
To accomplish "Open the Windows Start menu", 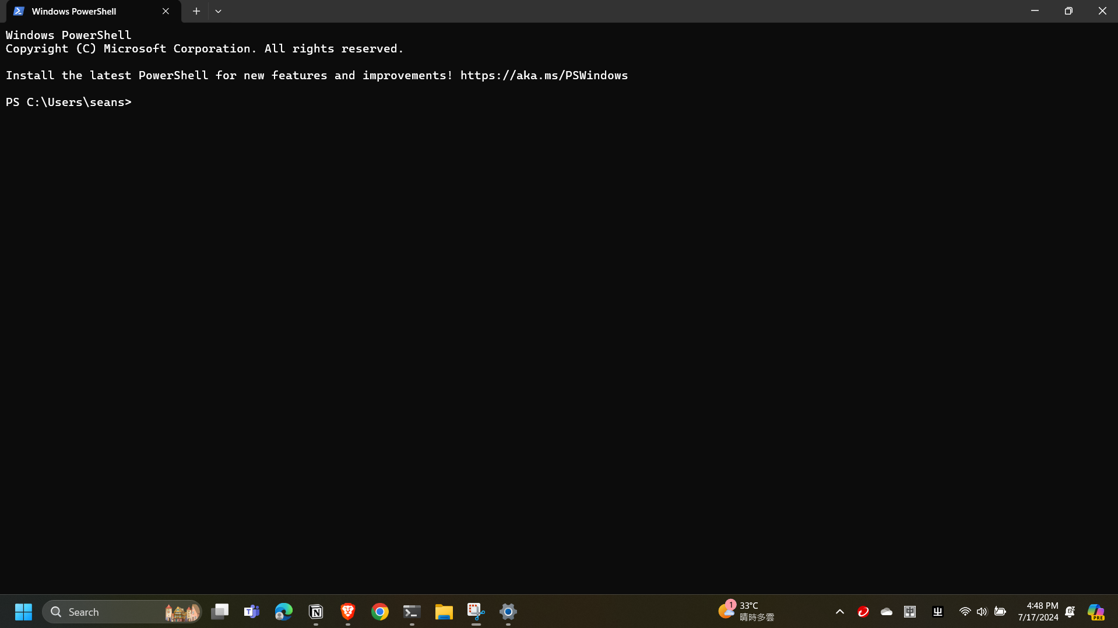I will (23, 612).
